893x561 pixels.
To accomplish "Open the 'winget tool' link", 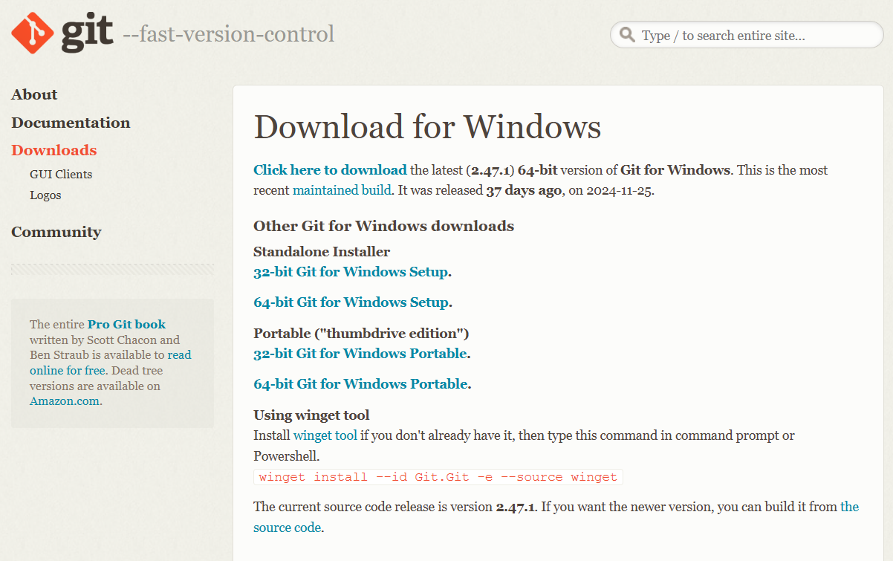I will (x=325, y=435).
